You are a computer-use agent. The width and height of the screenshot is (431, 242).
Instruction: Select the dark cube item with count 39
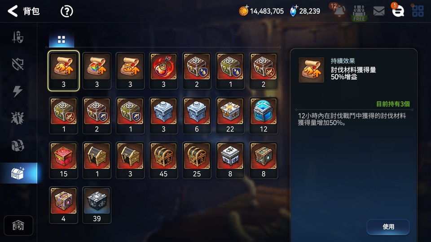click(97, 205)
